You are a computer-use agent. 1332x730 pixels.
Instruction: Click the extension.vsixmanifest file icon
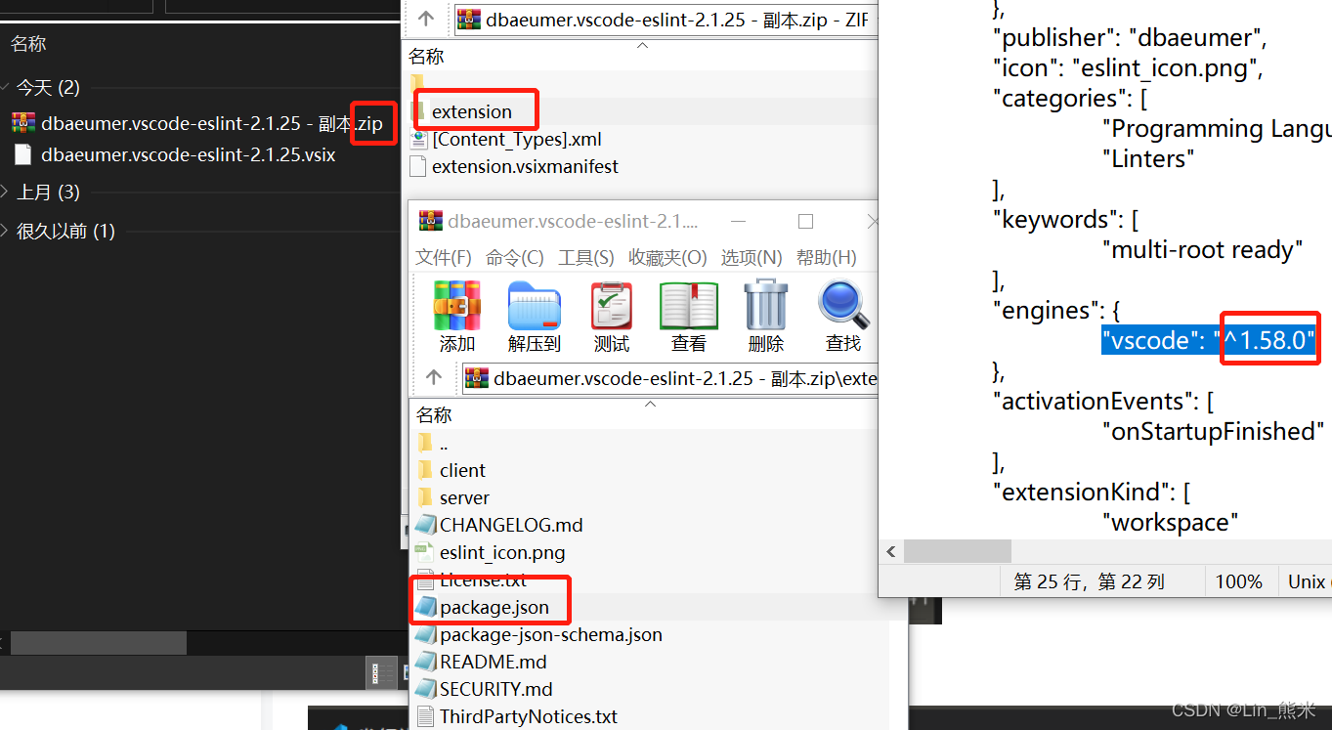[x=418, y=166]
